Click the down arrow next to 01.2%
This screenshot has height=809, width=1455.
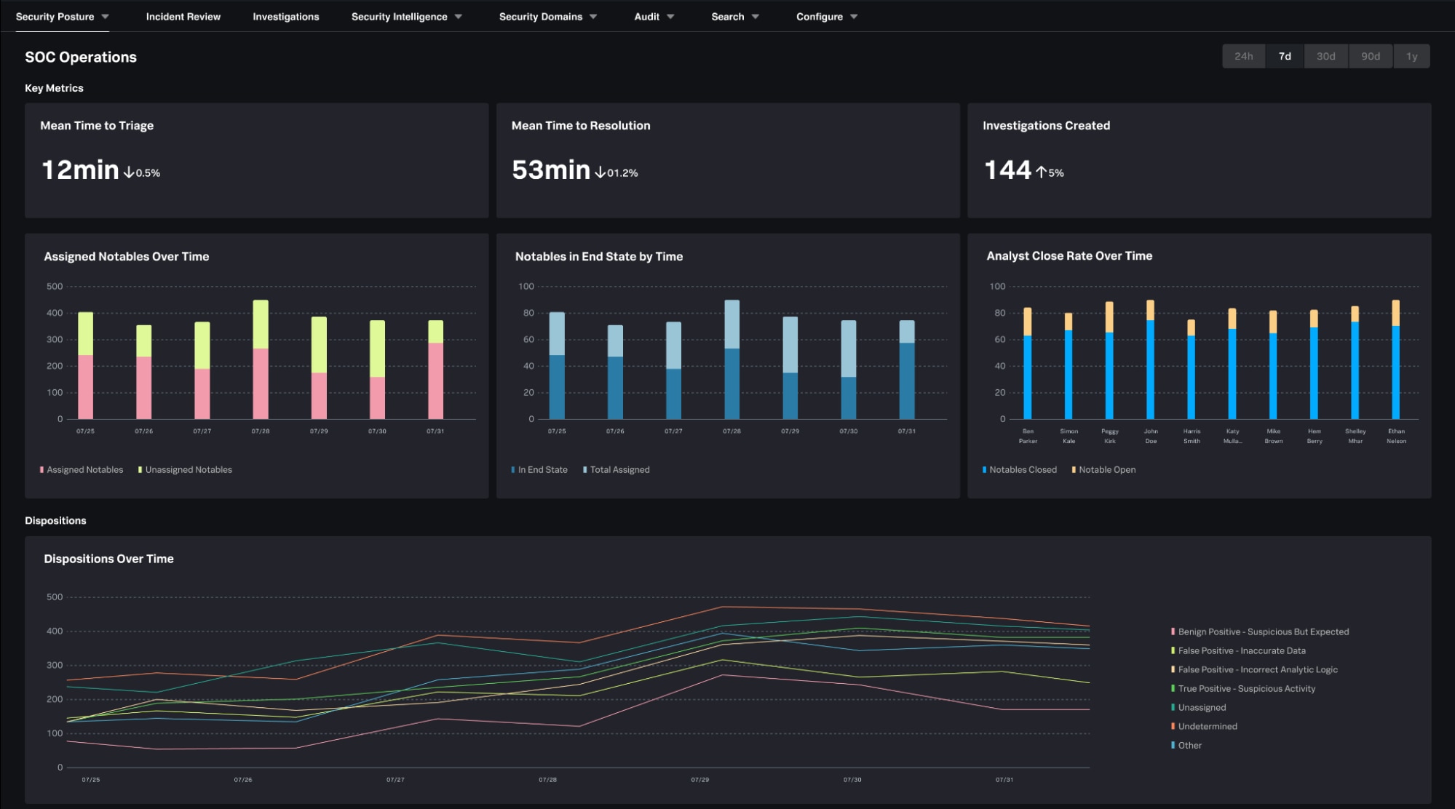600,172
